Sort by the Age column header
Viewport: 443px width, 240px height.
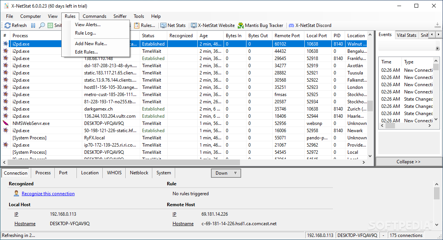click(211, 35)
